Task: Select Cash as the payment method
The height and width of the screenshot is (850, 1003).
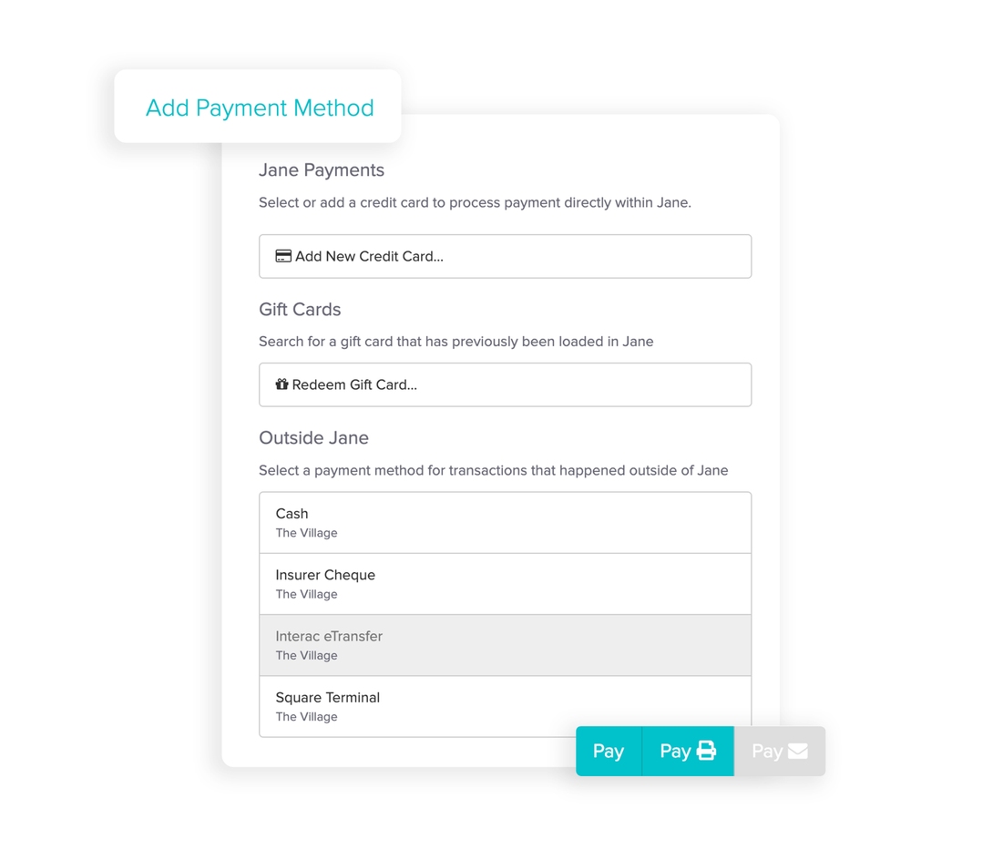Action: coord(505,521)
